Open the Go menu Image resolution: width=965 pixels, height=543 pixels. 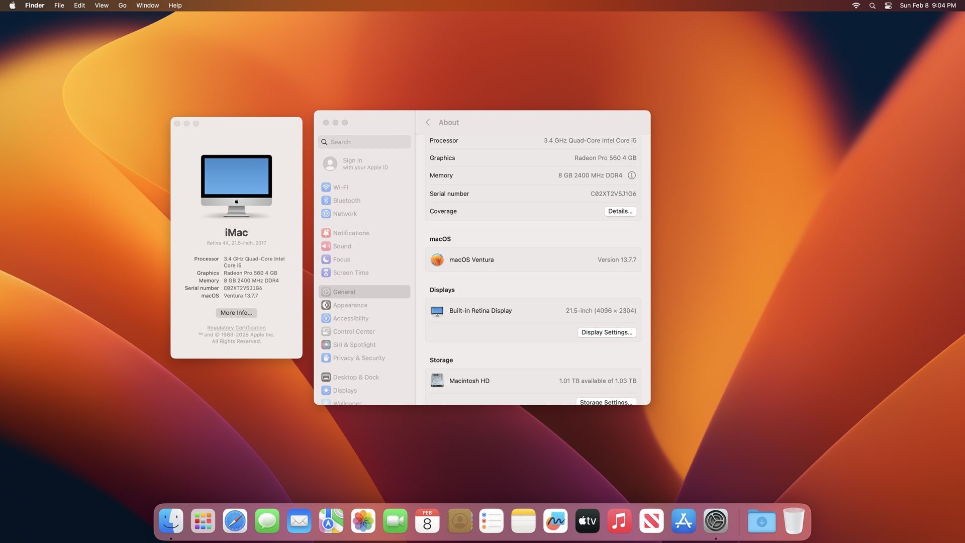pyautogui.click(x=122, y=6)
